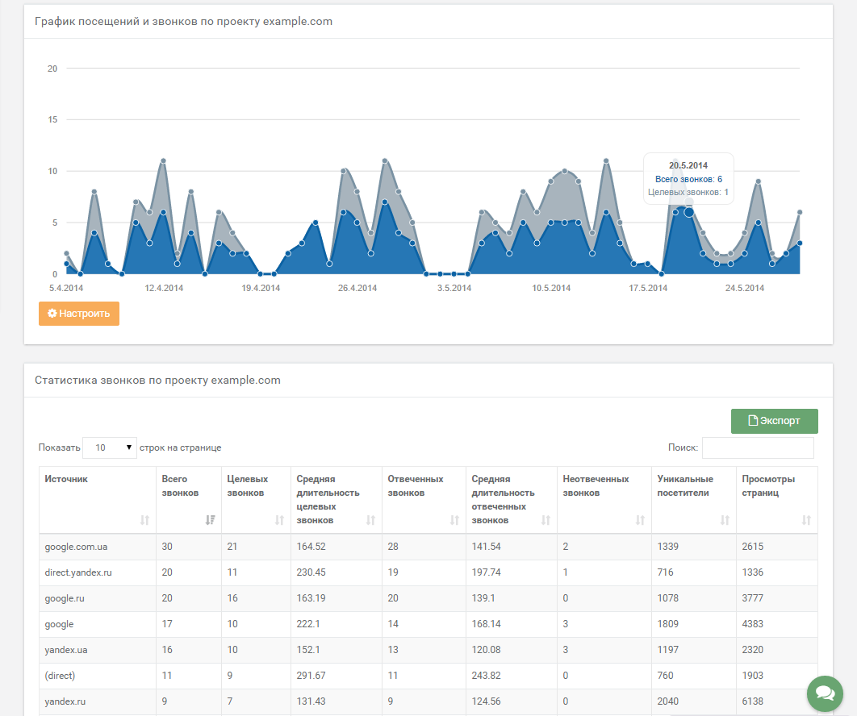Sort by Просмотры страниц column icon

point(806,520)
